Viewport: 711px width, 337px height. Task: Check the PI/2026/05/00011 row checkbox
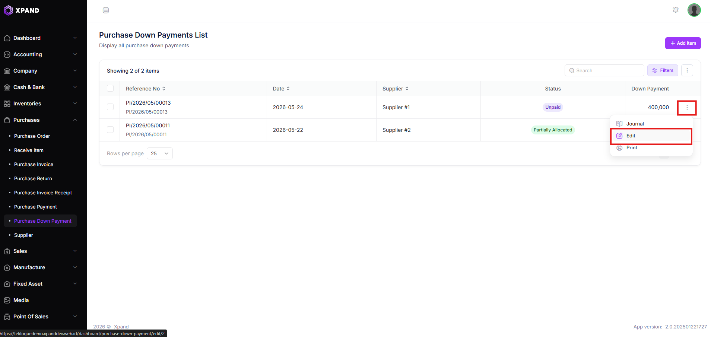tap(110, 130)
